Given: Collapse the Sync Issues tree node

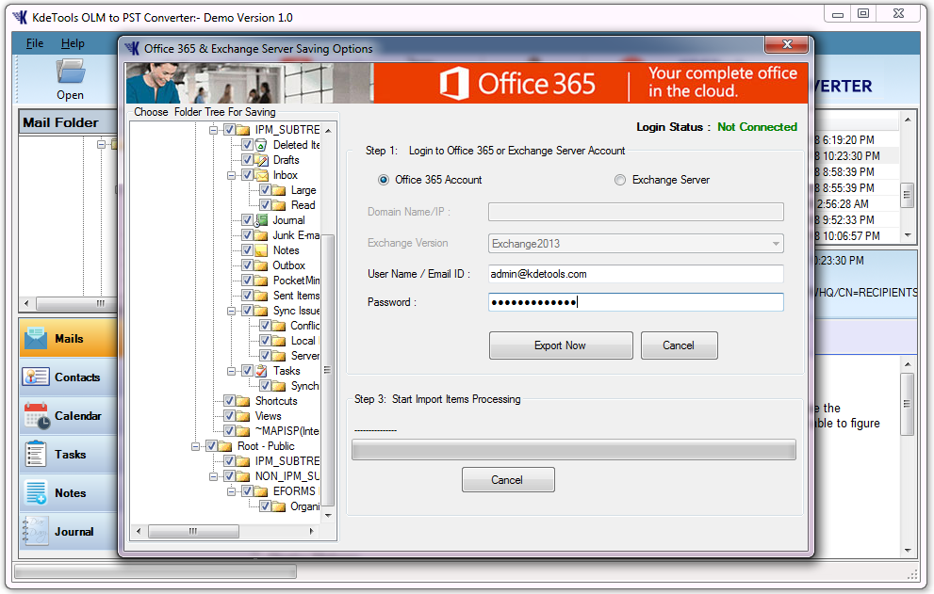Looking at the screenshot, I should click(x=231, y=311).
